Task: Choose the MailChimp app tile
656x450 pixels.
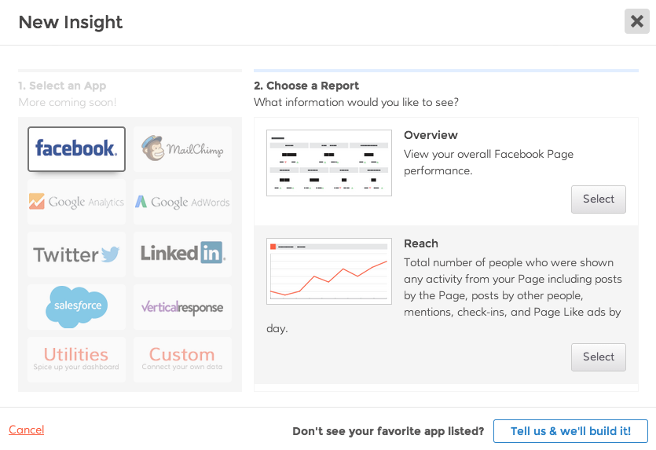Action: tap(182, 148)
